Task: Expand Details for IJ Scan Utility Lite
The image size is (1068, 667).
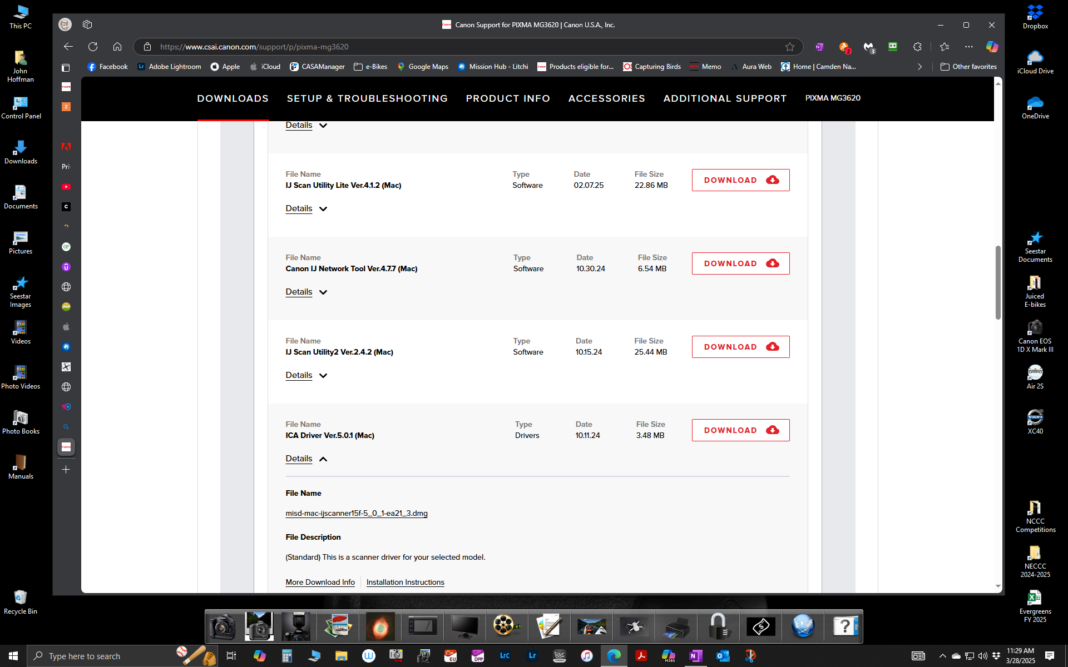Action: pos(306,208)
